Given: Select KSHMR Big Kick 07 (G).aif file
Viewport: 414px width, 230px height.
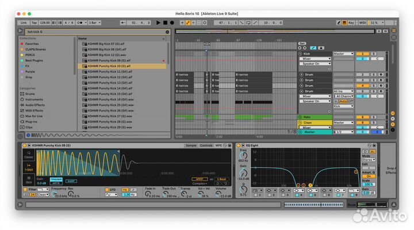Looking at the screenshot, I should coord(122,44).
